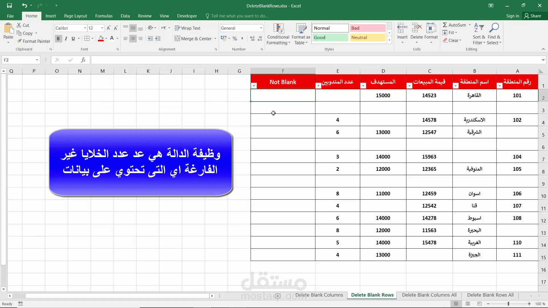Click the Fill Color bucket icon
The image size is (548, 308).
click(101, 38)
